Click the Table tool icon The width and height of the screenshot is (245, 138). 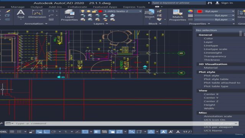point(51,20)
